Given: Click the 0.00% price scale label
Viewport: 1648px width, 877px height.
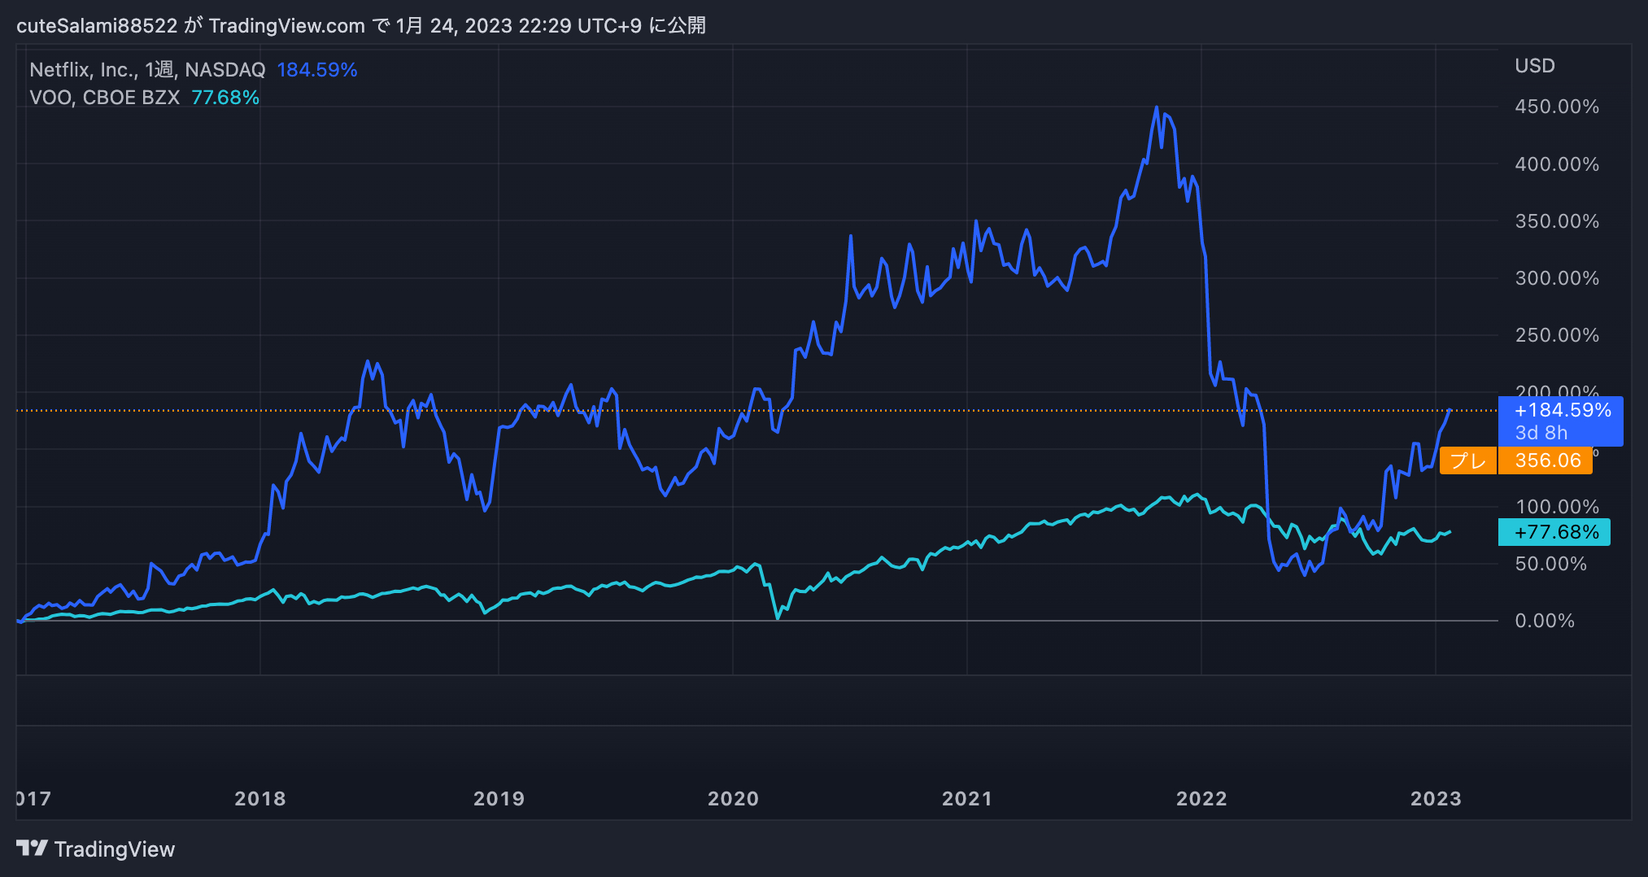Looking at the screenshot, I should (1545, 621).
